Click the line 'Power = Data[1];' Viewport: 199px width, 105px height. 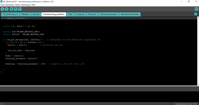pyautogui.click(x=14, y=56)
